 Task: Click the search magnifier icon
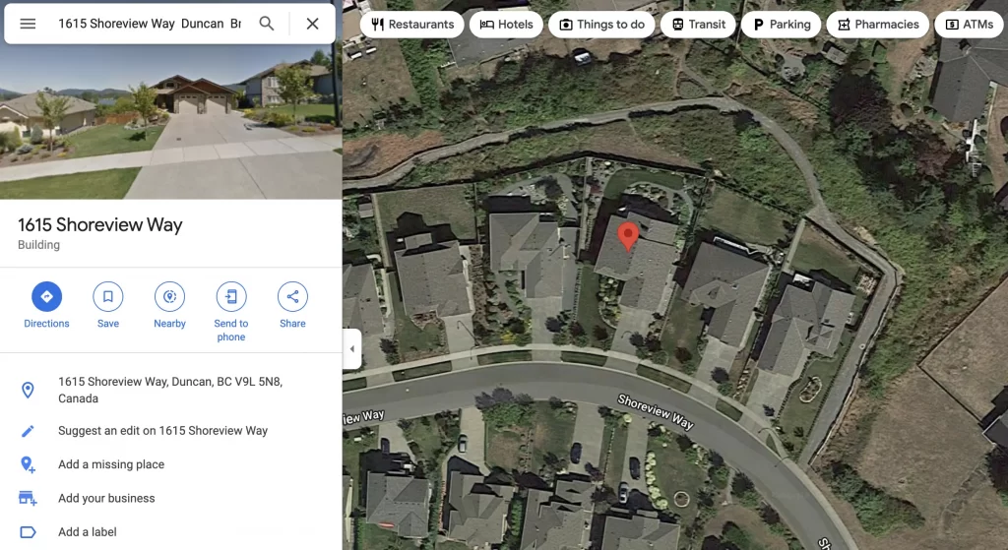(x=266, y=24)
